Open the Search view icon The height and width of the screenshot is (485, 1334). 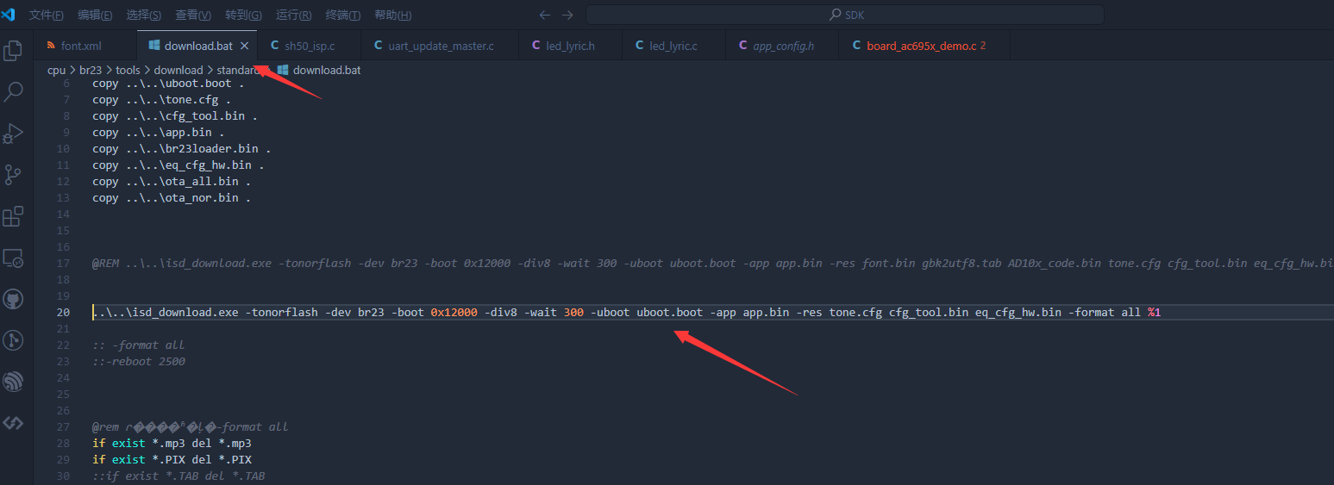[x=13, y=92]
